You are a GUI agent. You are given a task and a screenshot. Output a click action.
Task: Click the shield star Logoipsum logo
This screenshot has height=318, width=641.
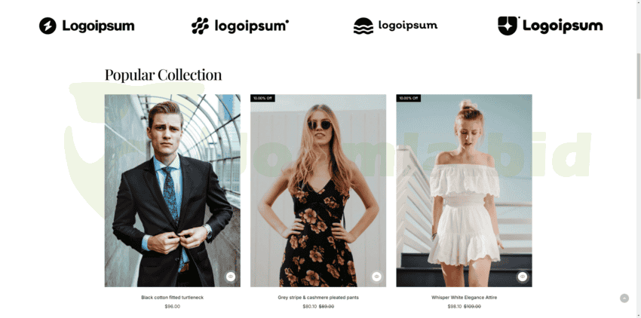click(x=551, y=26)
